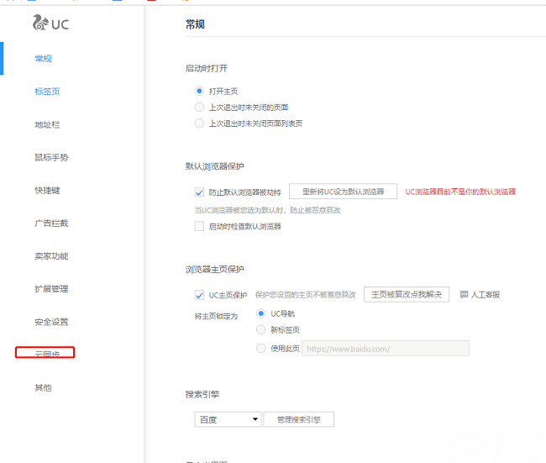Open 鼠标手势 settings section
The image size is (546, 463).
pos(51,157)
